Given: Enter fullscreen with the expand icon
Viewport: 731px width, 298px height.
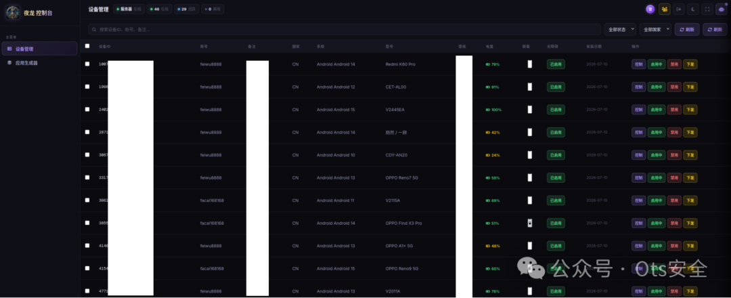Looking at the screenshot, I should click(x=707, y=9).
